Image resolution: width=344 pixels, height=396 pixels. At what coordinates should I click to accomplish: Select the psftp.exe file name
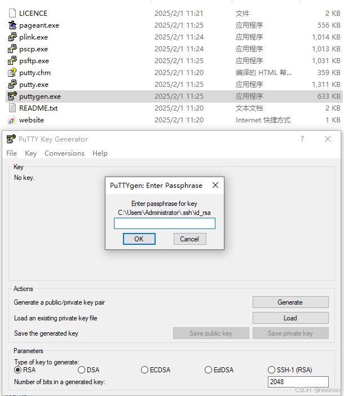(x=34, y=61)
